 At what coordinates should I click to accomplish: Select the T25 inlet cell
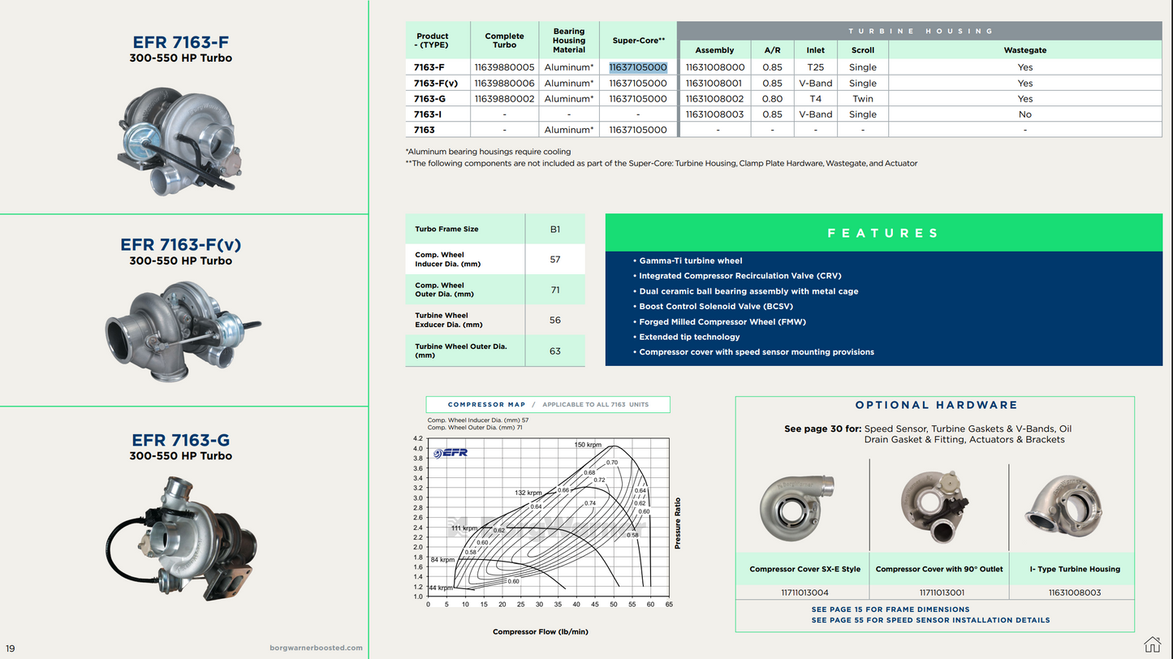click(815, 67)
